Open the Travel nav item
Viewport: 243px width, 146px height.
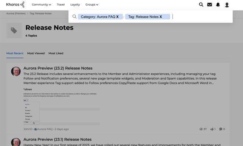(x=61, y=5)
